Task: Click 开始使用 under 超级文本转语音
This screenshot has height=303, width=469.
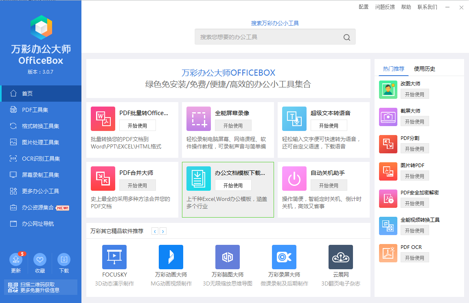Action: [329, 126]
